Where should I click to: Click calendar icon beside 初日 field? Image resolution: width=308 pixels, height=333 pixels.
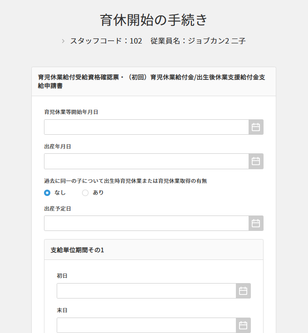coord(243,291)
